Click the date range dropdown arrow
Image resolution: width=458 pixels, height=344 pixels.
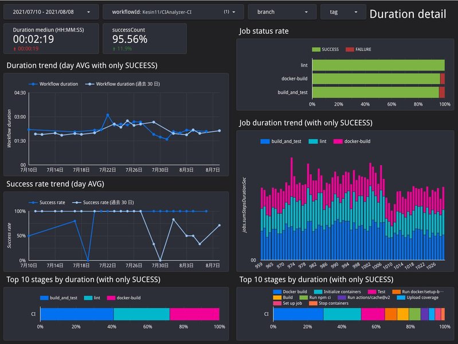(x=88, y=12)
